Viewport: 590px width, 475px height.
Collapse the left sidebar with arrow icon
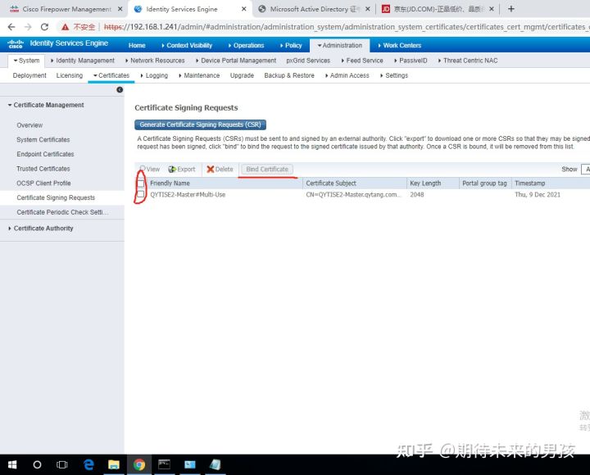(x=120, y=89)
